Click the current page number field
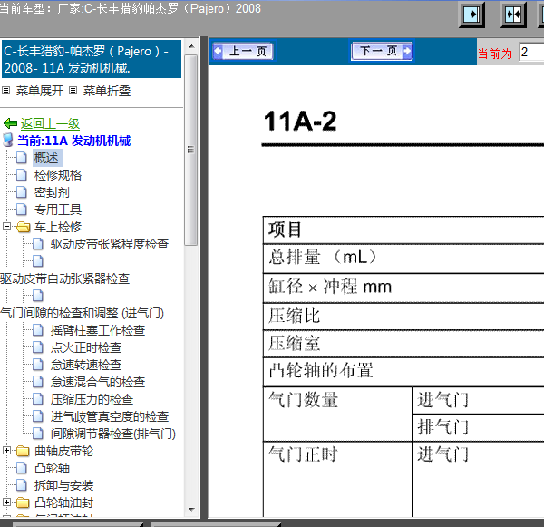544x527 pixels. click(x=531, y=52)
